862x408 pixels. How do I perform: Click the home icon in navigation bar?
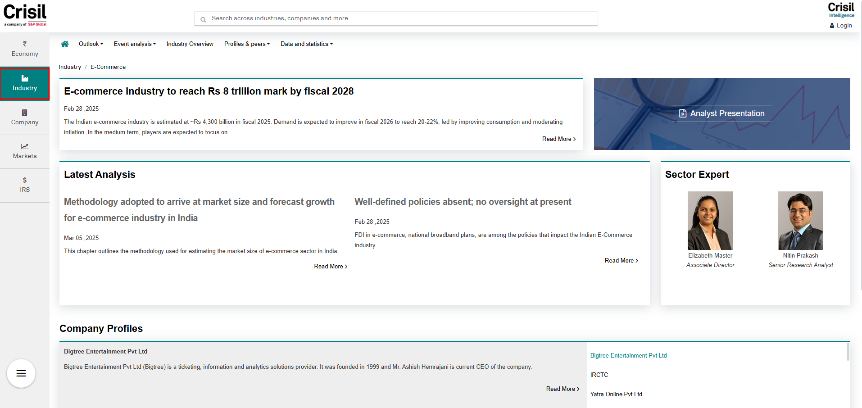65,44
